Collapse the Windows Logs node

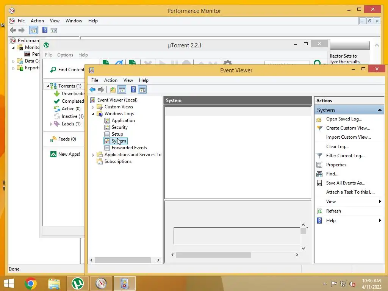(93, 114)
